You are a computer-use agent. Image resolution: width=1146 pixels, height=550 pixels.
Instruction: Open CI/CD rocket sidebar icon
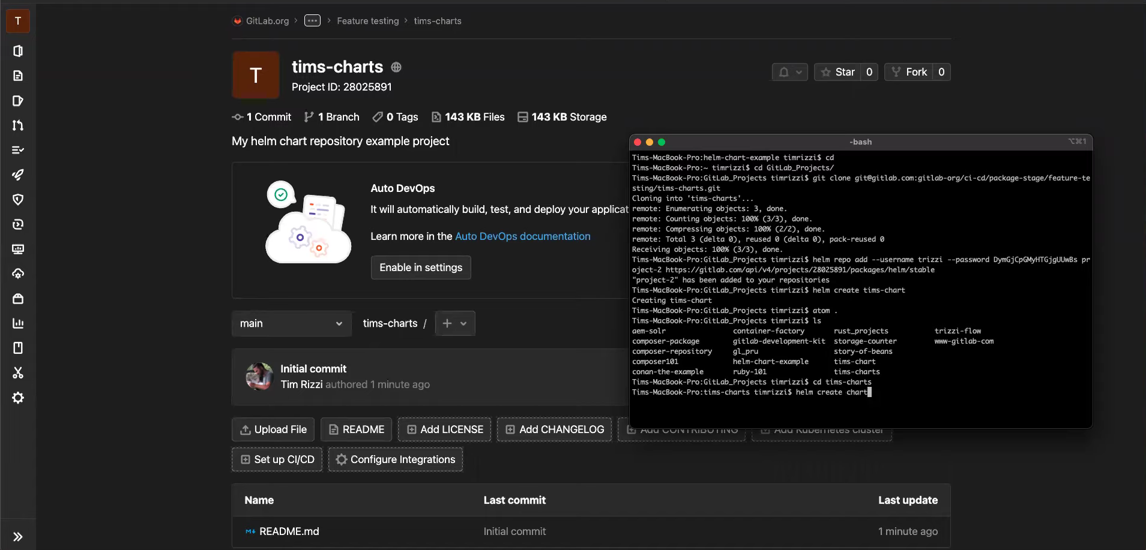click(x=18, y=175)
